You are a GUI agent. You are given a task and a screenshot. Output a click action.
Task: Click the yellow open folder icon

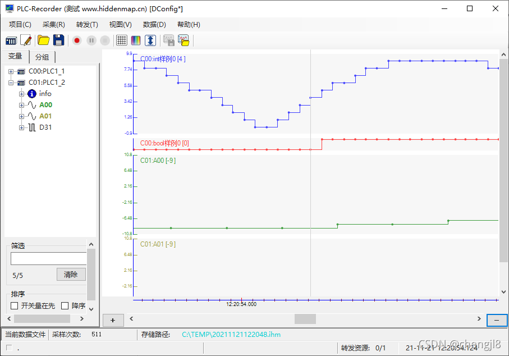tap(43, 40)
